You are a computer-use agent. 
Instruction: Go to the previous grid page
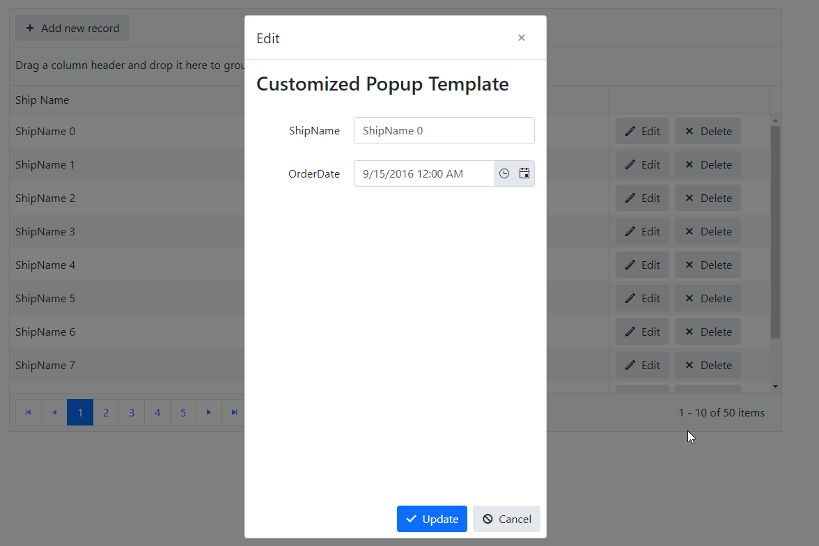tap(54, 412)
